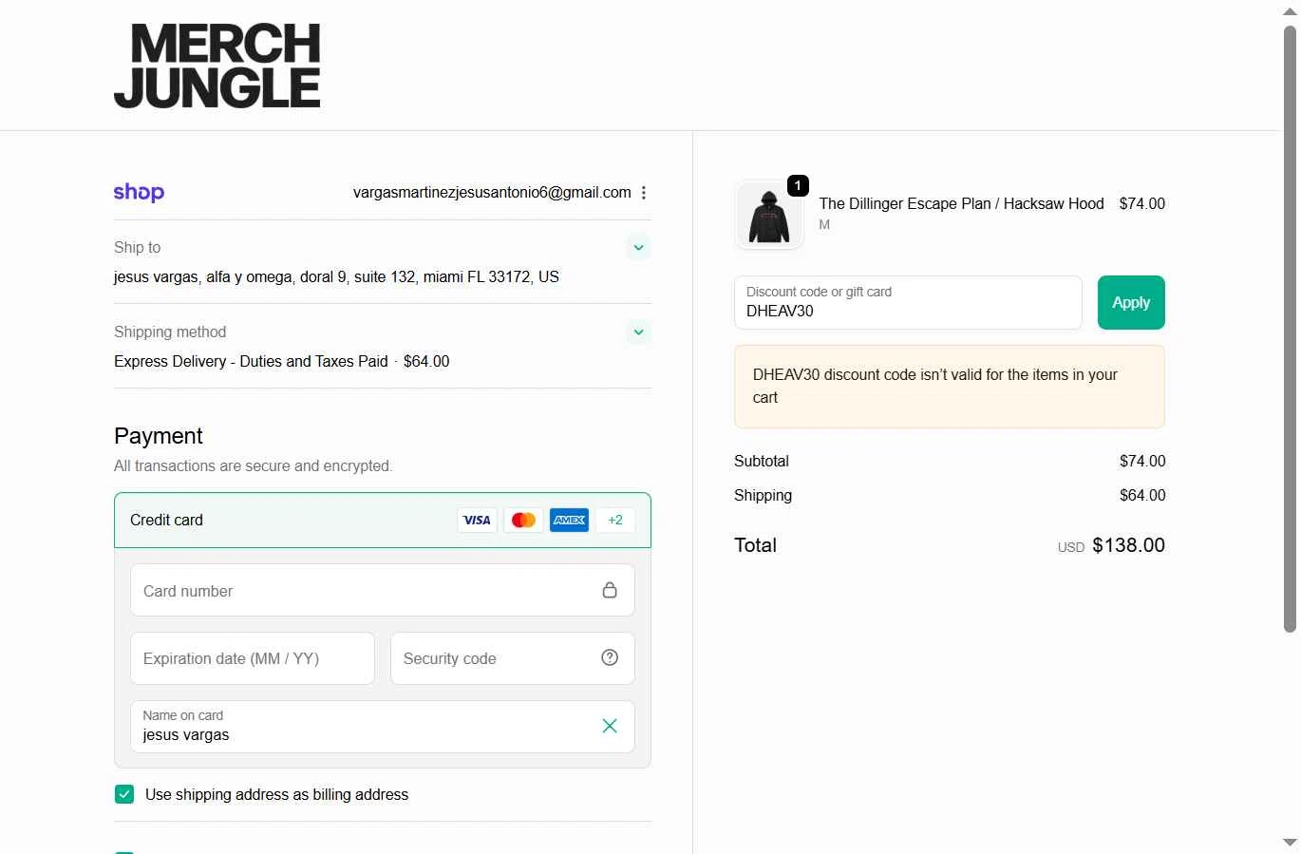This screenshot has width=1301, height=854.
Task: Show the +2 additional card types
Action: tap(615, 521)
